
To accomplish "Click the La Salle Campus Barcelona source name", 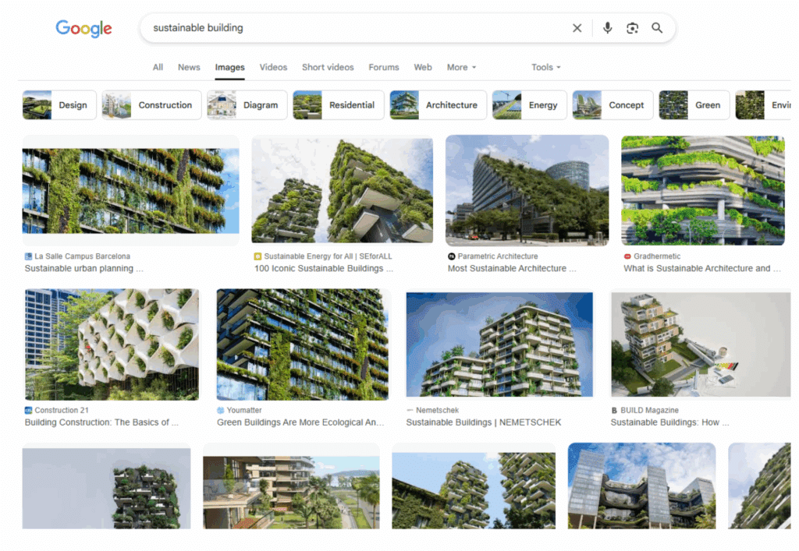I will 82,256.
